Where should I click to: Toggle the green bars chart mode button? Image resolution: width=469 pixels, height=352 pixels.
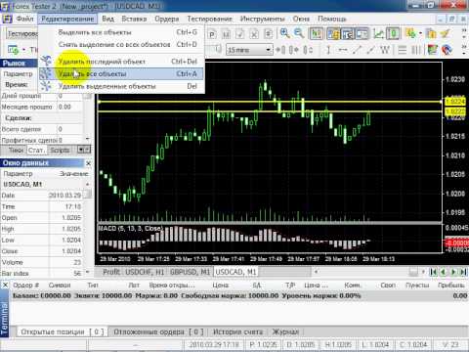tap(317, 33)
